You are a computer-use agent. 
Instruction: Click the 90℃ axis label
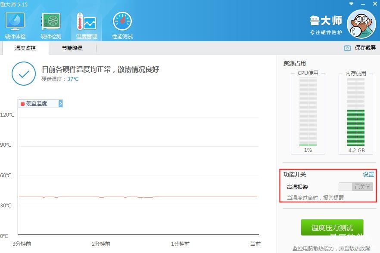tap(6, 145)
